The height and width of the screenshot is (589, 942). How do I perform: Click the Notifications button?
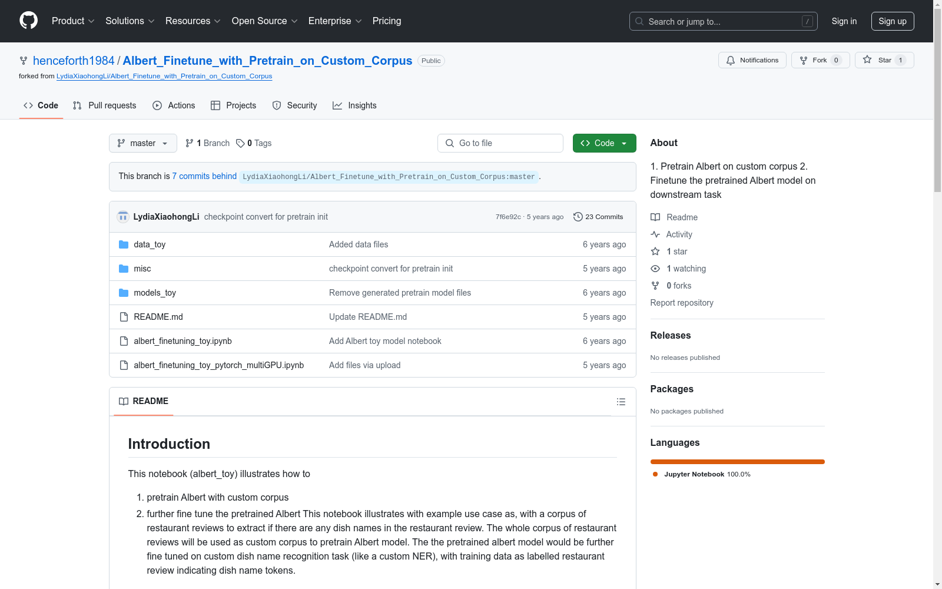[x=752, y=60]
